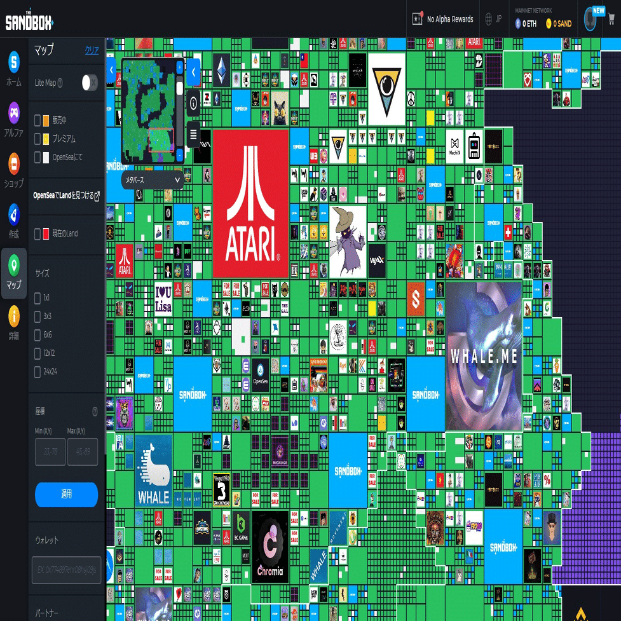Click the yellow プレミアム color swatch
Viewport: 621px width, 621px height.
46,139
